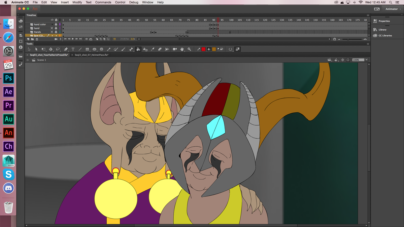Select the Pen tool
This screenshot has width=404, height=227.
point(66,49)
